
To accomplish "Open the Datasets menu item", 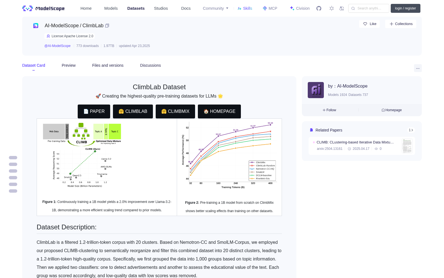I will (136, 8).
